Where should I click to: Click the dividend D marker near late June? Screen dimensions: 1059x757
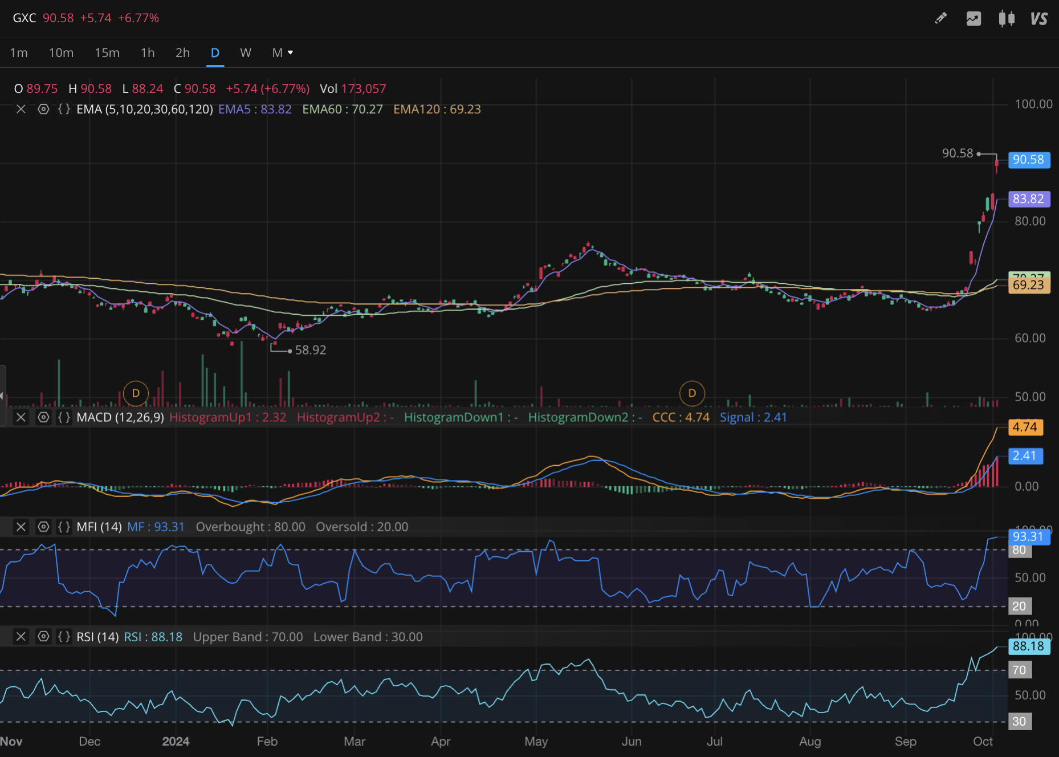point(692,393)
